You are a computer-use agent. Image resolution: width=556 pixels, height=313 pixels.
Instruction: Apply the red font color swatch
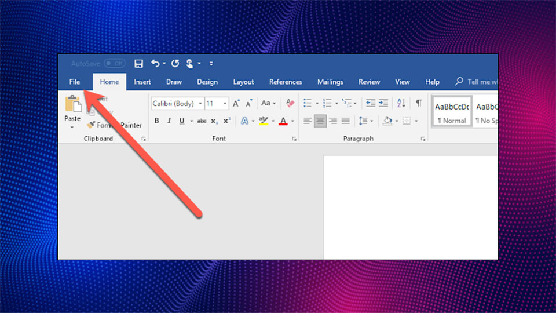[x=283, y=121]
